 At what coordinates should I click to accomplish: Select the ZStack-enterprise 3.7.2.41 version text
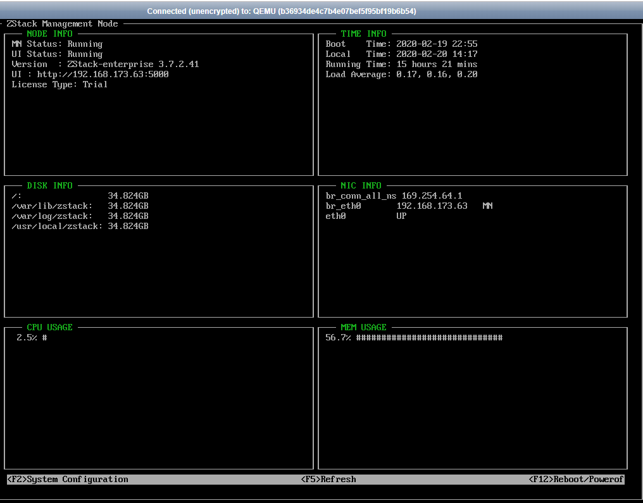tap(133, 65)
